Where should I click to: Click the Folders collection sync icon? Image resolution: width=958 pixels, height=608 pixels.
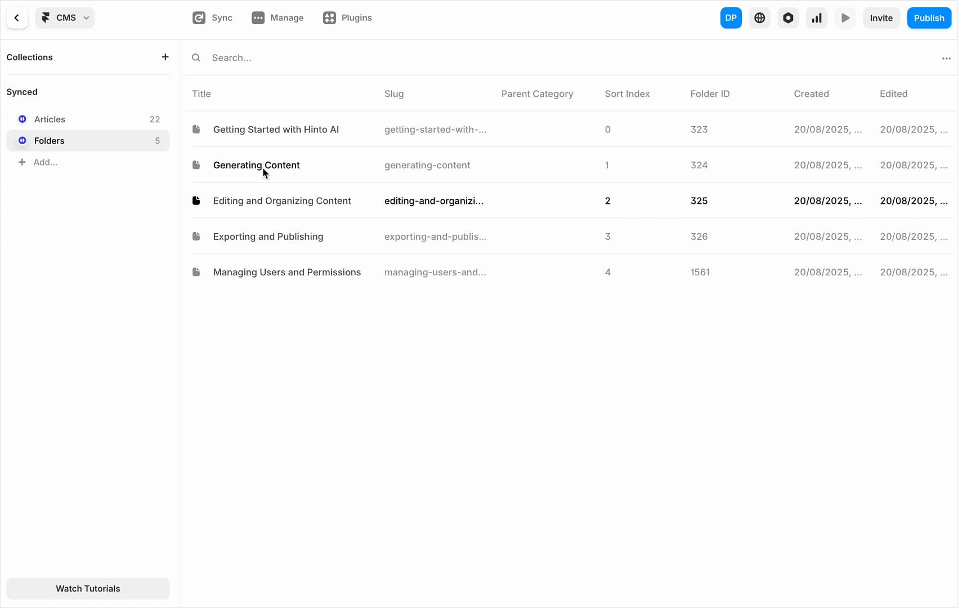coord(23,140)
